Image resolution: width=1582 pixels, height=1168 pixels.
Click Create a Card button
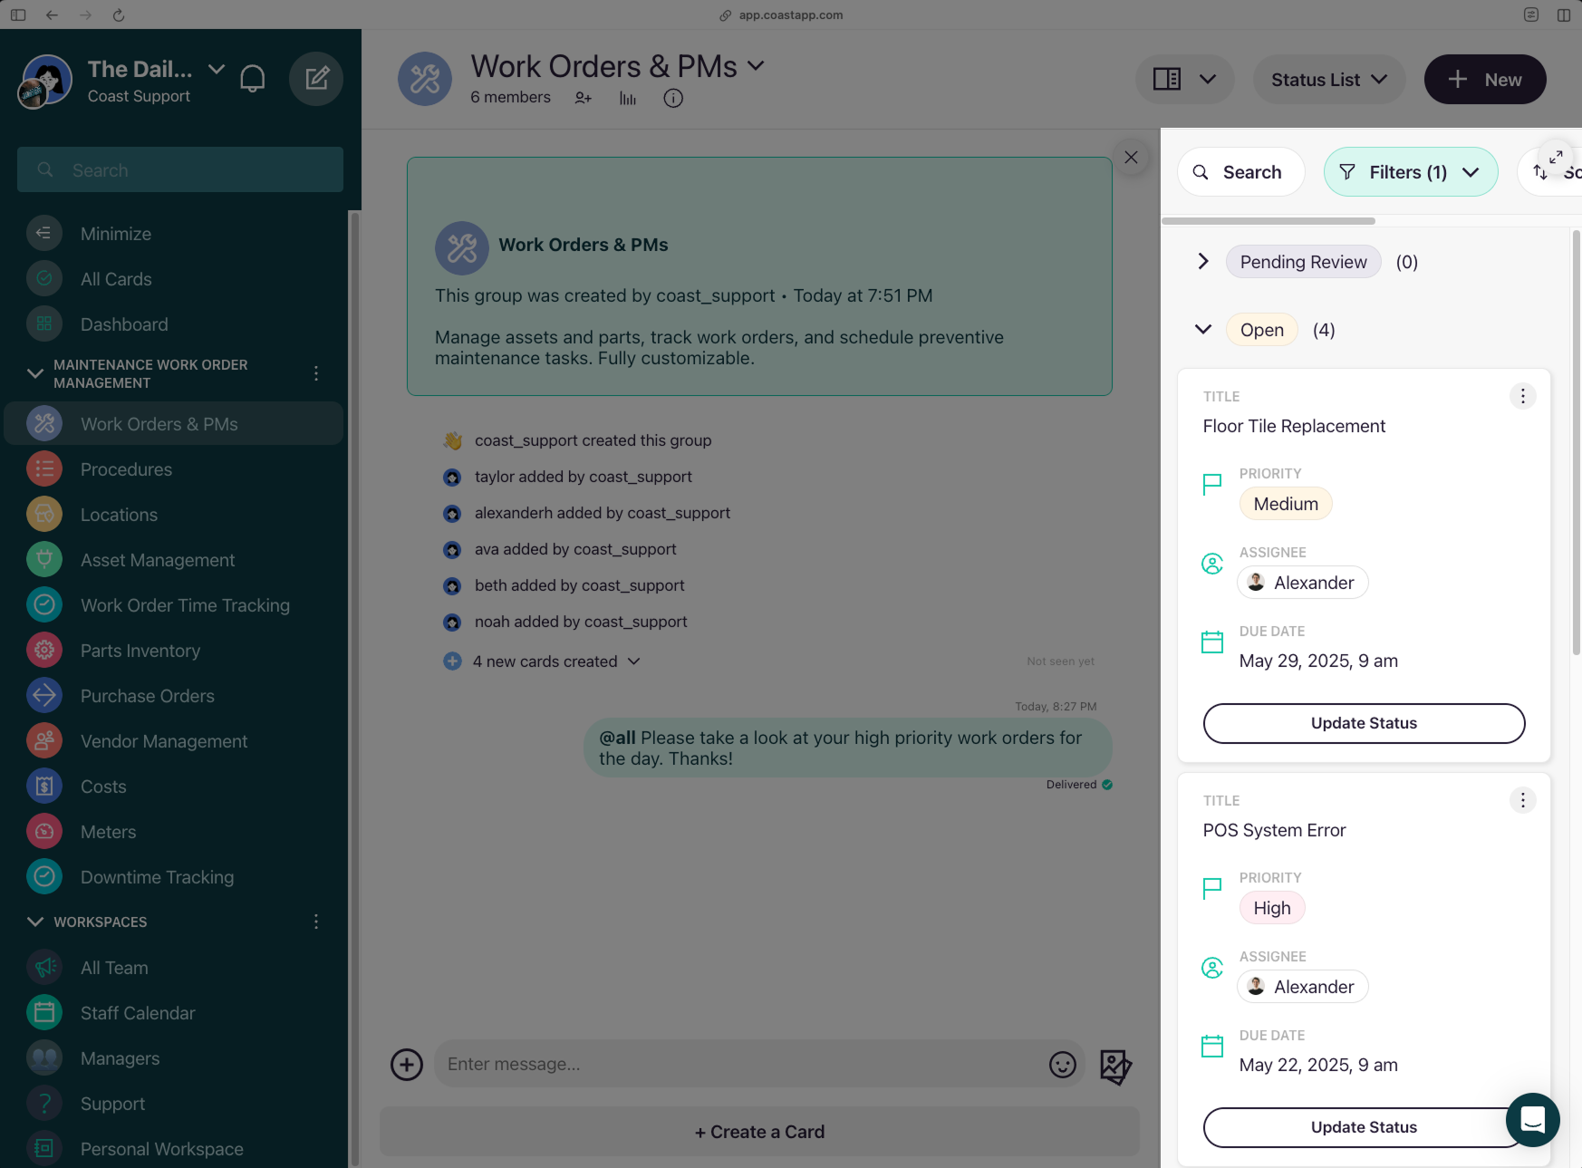click(759, 1132)
